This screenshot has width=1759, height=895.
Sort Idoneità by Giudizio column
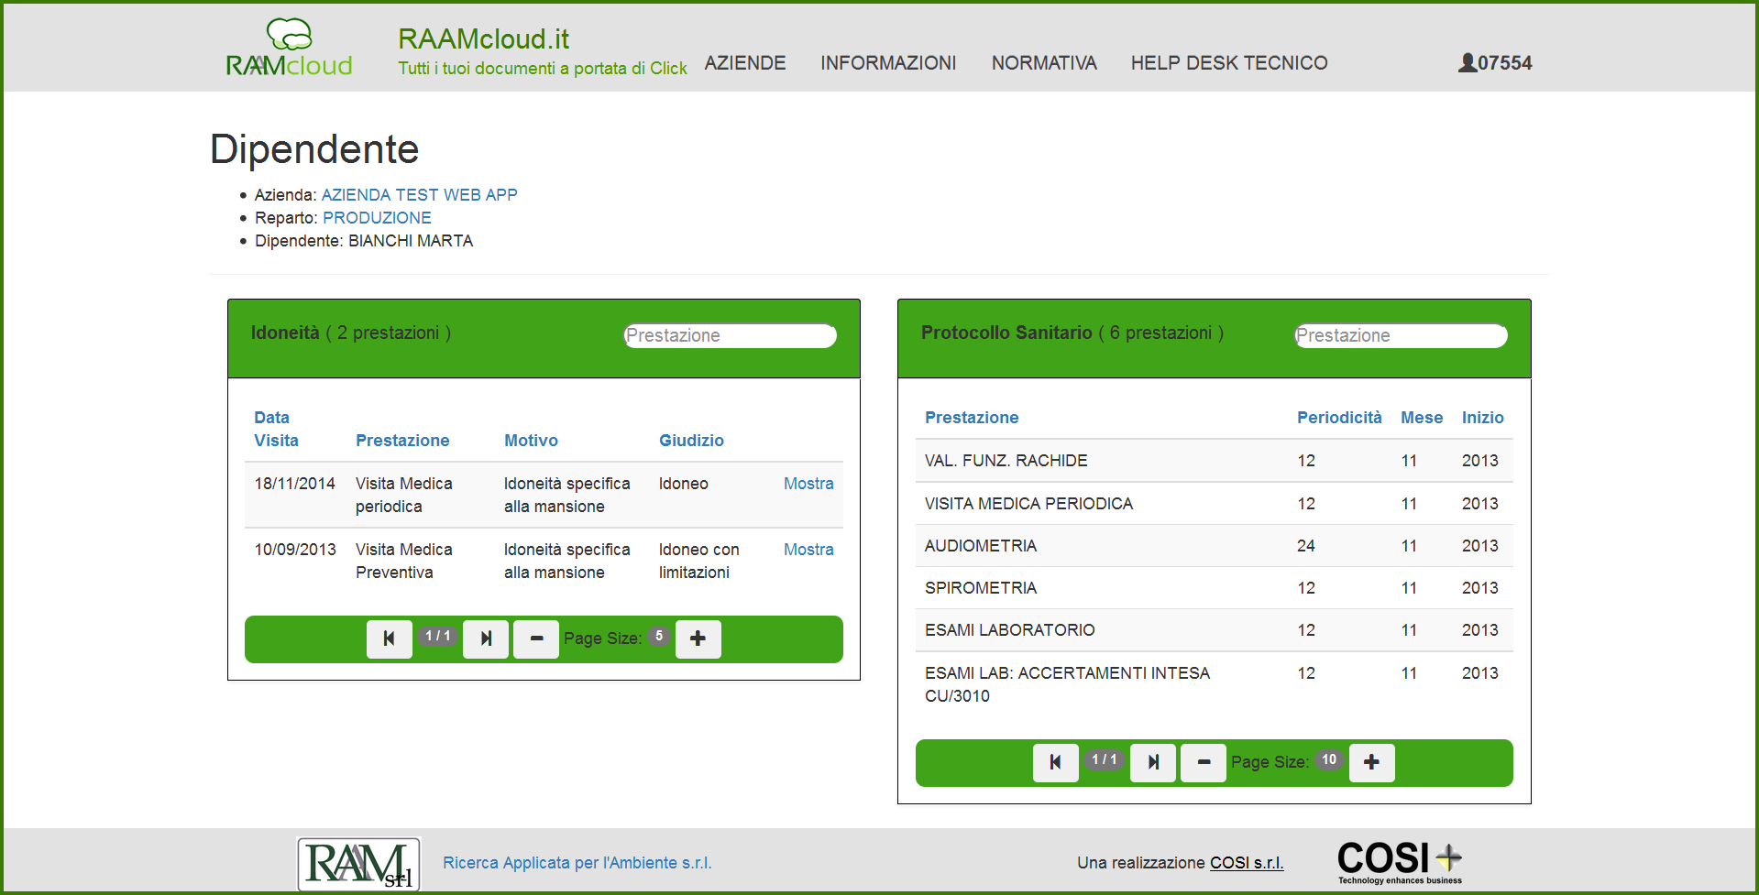point(691,441)
